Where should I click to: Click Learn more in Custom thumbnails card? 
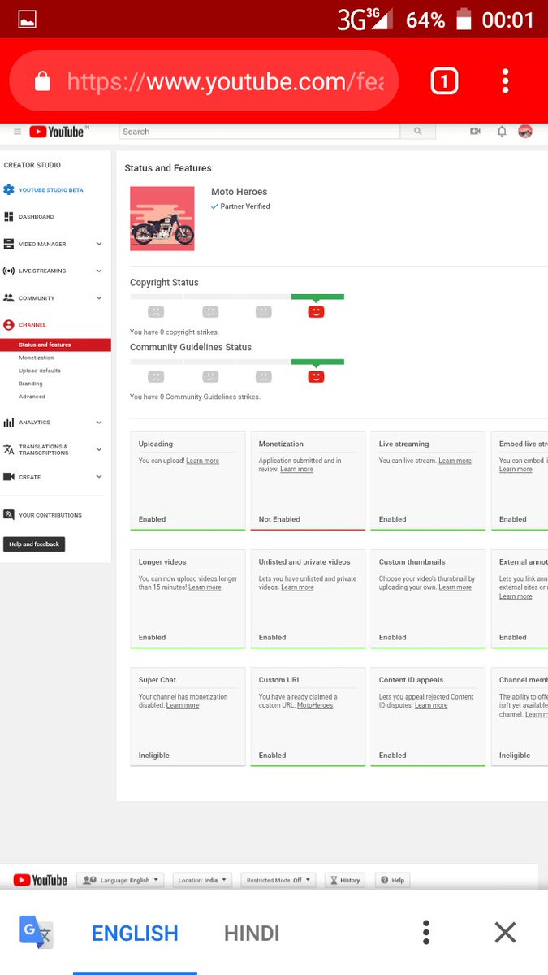pyautogui.click(x=455, y=587)
